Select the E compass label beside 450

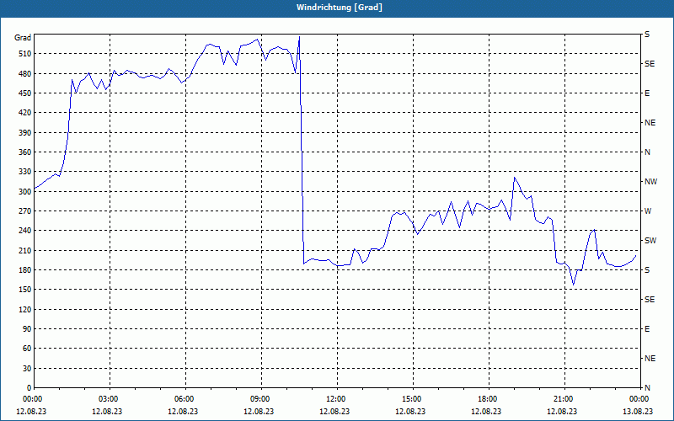click(x=647, y=93)
